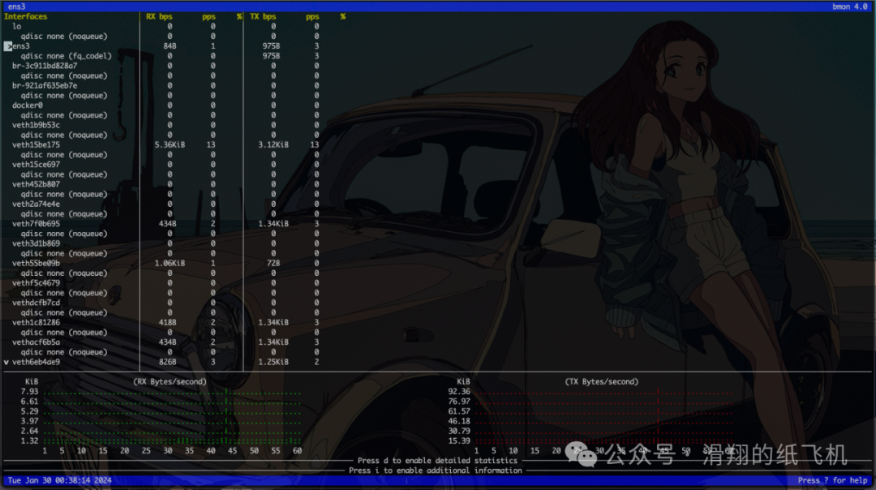The image size is (876, 490).
Task: Select the vethdcfb7cd interface
Action: [x=36, y=303]
